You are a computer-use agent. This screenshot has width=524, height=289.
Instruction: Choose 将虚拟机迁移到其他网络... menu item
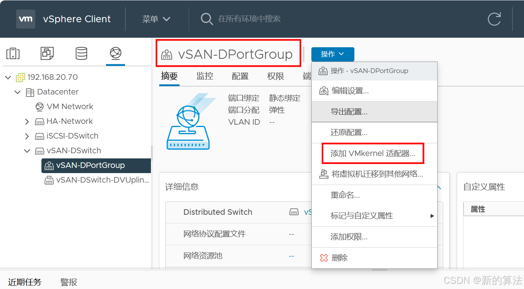(374, 174)
